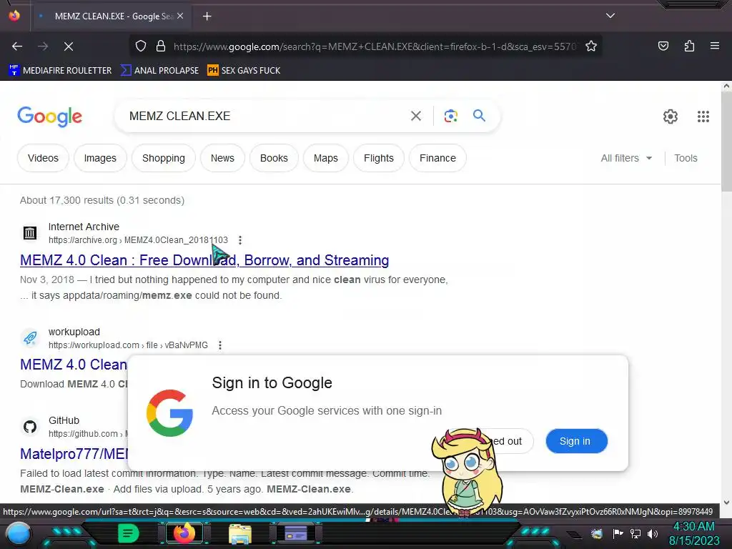The height and width of the screenshot is (549, 732).
Task: Clear the search query with X
Action: (x=415, y=116)
